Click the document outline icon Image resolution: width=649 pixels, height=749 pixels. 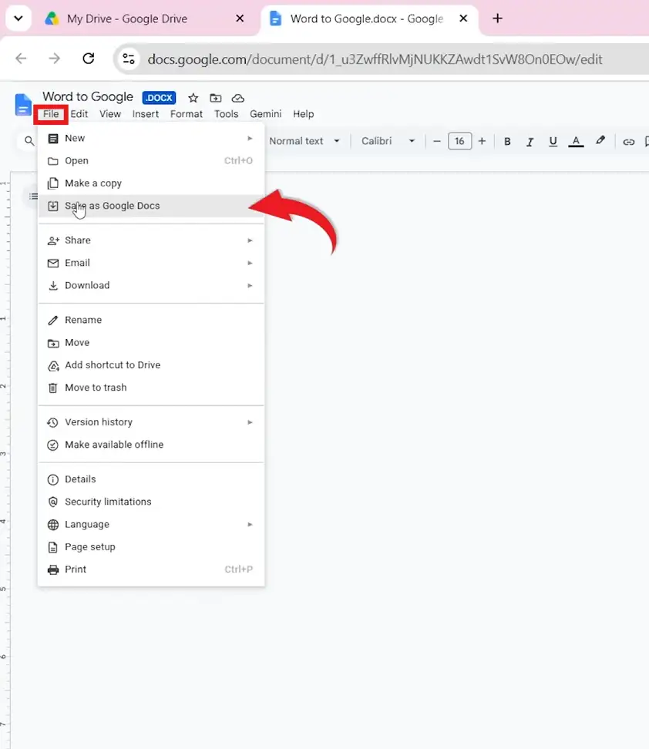click(32, 196)
